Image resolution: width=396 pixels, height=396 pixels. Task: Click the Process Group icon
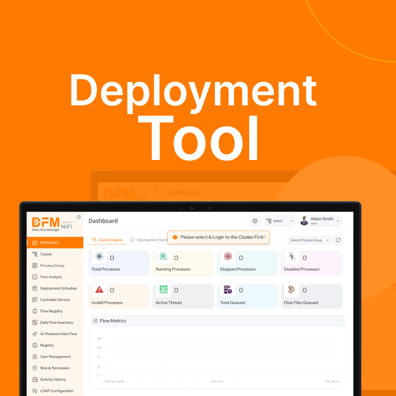[x=35, y=265]
